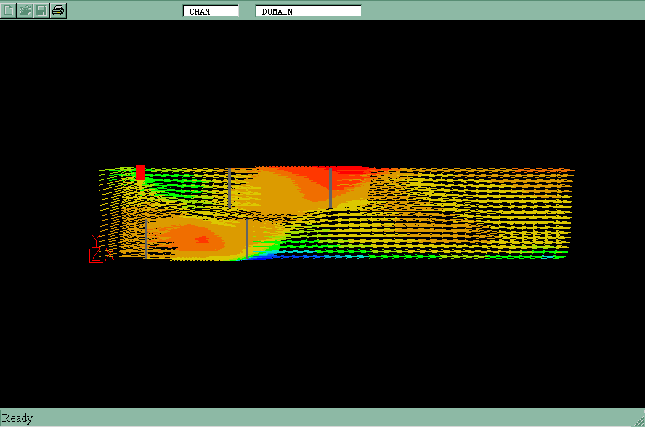Image resolution: width=645 pixels, height=427 pixels.
Task: Open a file with the folder icon
Action: (25, 10)
